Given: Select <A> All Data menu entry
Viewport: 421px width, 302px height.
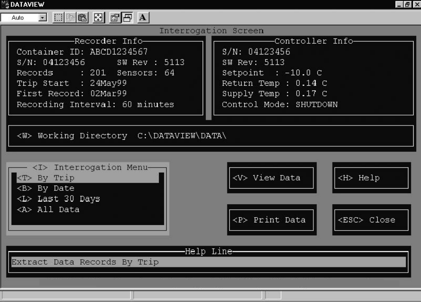Looking at the screenshot, I should point(48,209).
